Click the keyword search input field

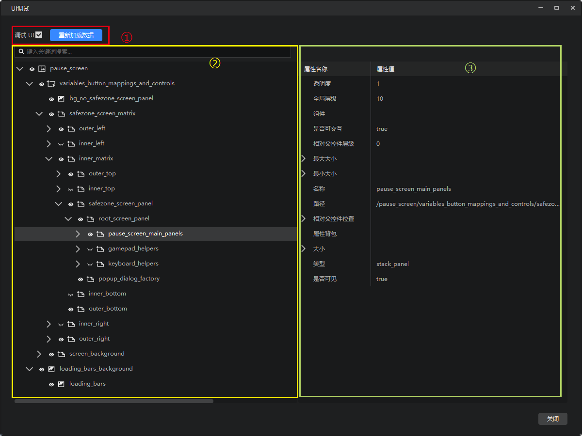pos(153,51)
